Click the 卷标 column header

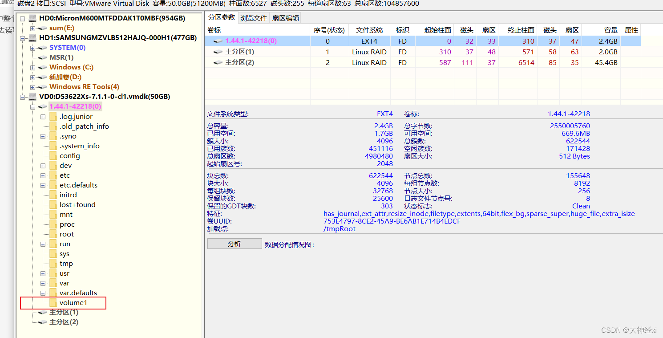258,30
